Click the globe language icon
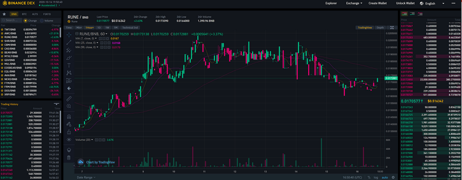The height and width of the screenshot is (180, 462). point(421,3)
